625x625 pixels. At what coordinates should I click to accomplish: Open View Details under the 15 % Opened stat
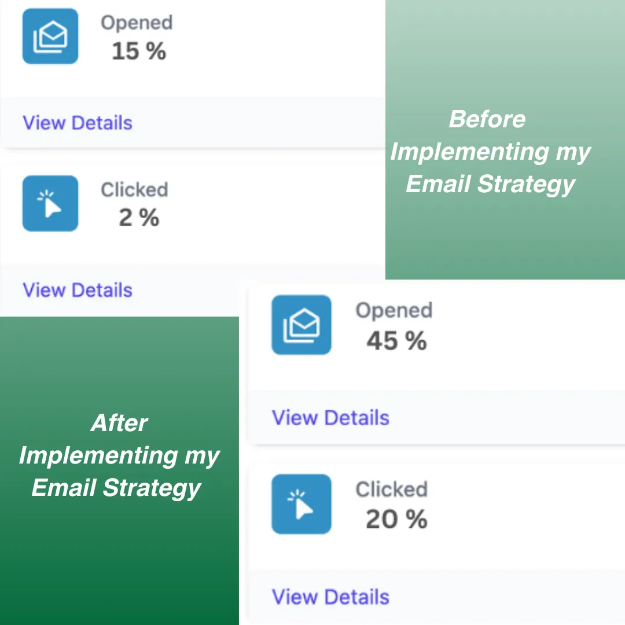pyautogui.click(x=78, y=123)
